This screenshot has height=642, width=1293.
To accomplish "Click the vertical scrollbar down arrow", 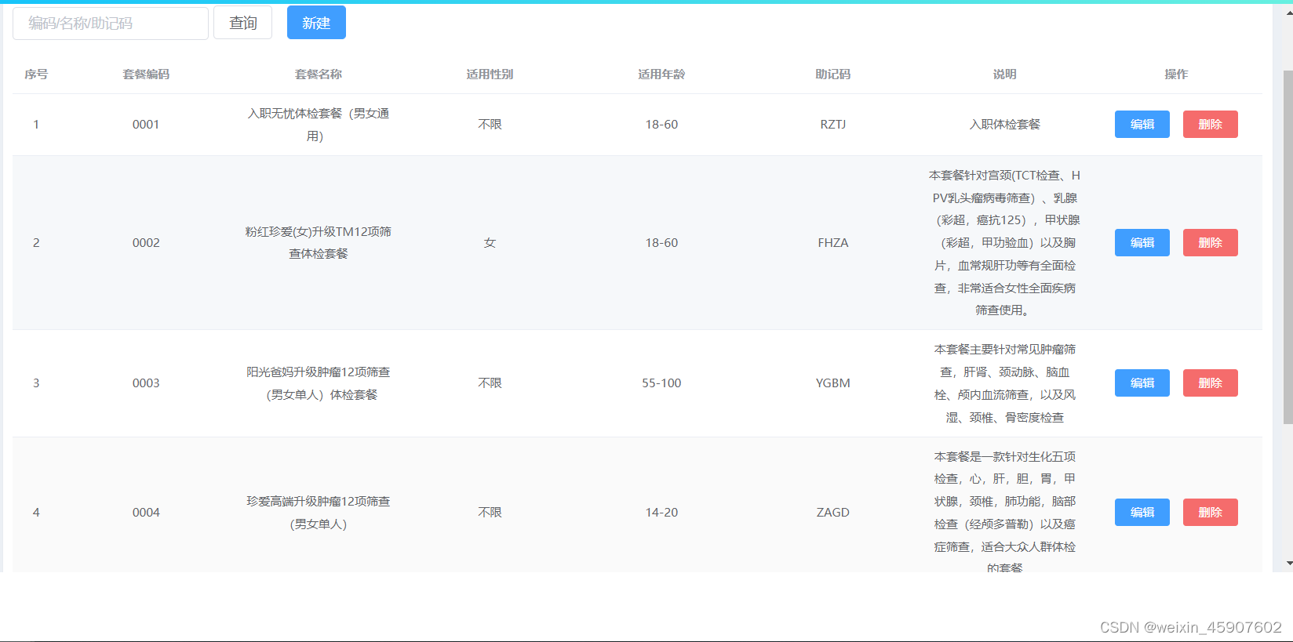I will 1288,564.
